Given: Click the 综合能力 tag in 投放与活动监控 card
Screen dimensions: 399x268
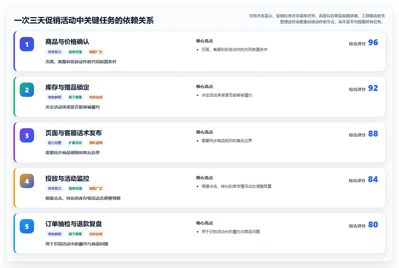Looking at the screenshot, I should tap(55, 188).
